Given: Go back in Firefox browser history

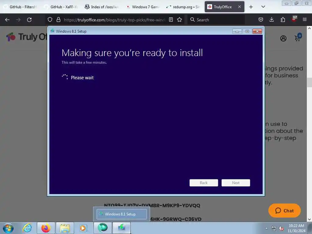Looking at the screenshot, I should [7, 20].
